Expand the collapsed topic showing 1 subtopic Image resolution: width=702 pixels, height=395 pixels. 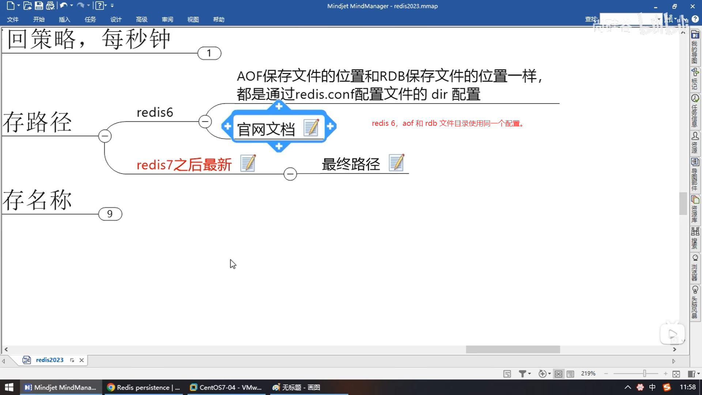tap(209, 53)
